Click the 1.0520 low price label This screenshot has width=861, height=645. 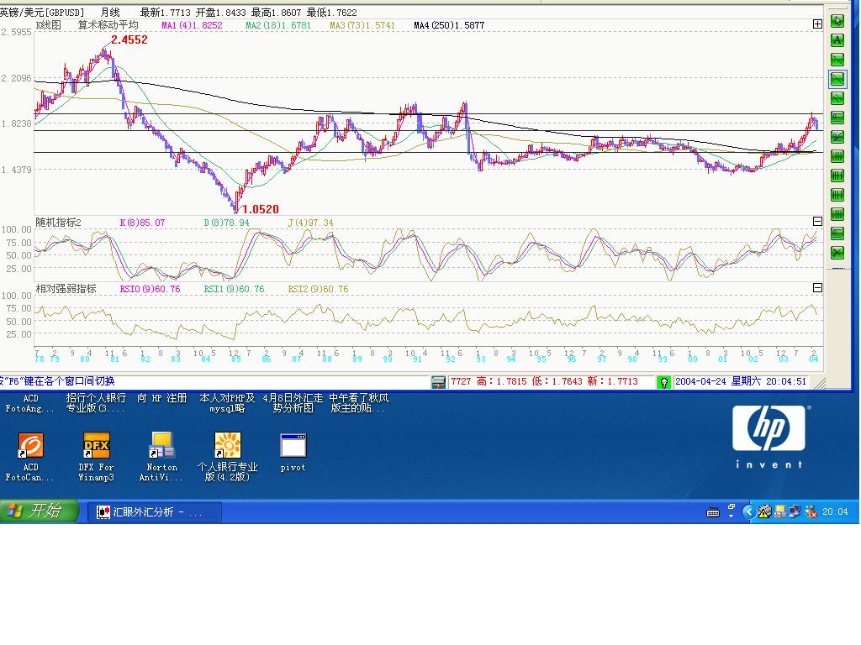pos(261,209)
